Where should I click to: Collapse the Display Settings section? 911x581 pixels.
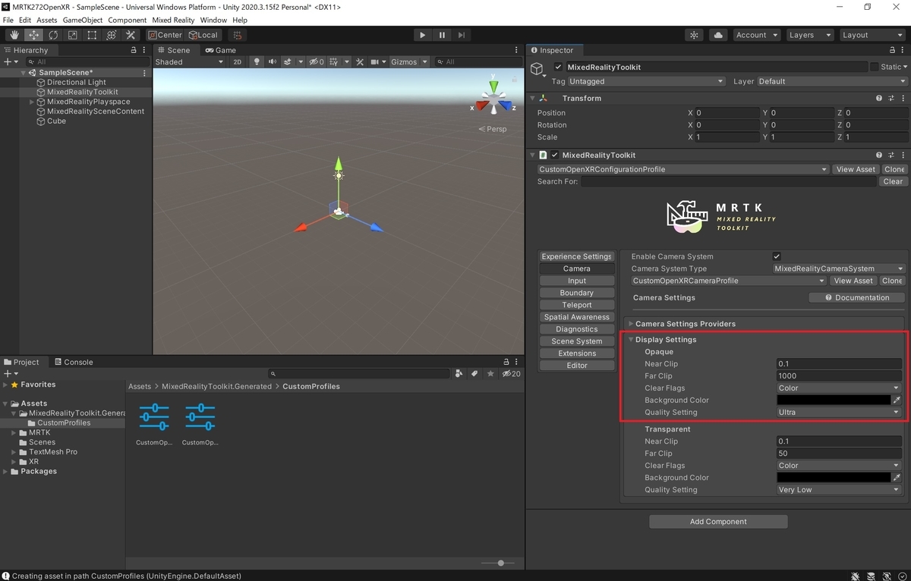(631, 340)
